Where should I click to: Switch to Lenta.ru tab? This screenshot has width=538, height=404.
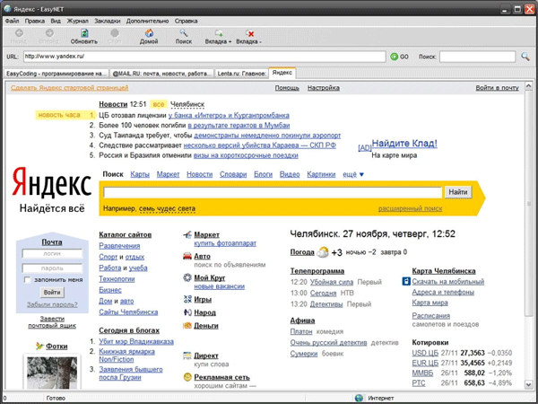(241, 74)
